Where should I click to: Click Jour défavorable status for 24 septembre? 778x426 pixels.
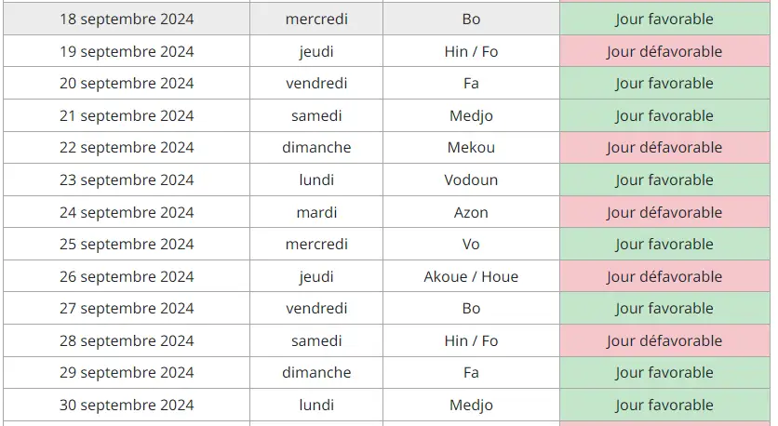click(x=664, y=212)
